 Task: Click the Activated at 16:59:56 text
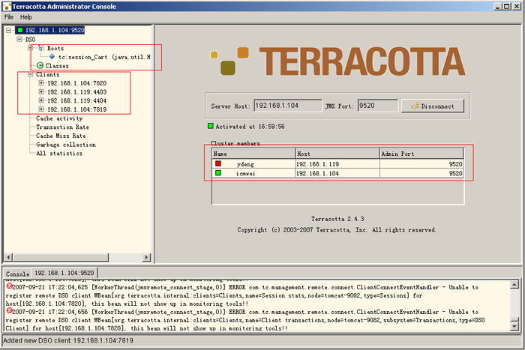click(250, 127)
